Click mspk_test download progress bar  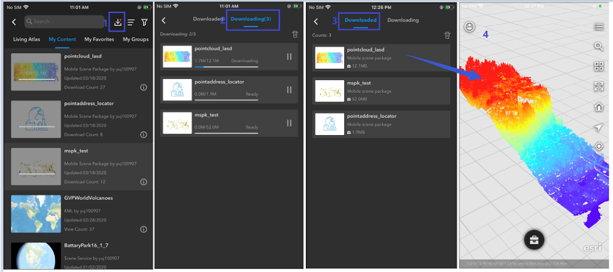[x=226, y=133]
